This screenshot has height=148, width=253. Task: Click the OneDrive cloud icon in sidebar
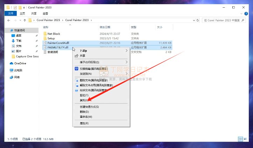point(12,63)
